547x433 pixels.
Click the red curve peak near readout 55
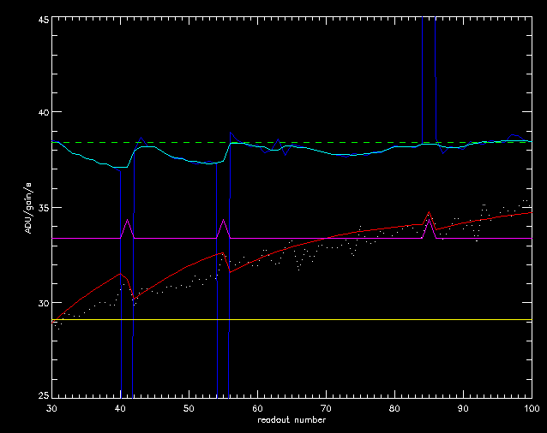point(223,253)
